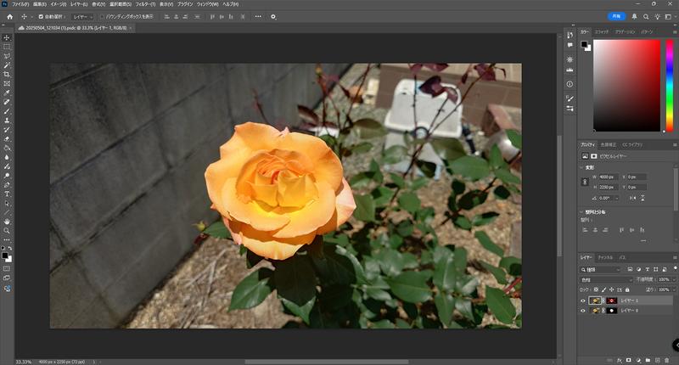
Task: Toggle the 自動選択 checkbox
Action: point(38,16)
